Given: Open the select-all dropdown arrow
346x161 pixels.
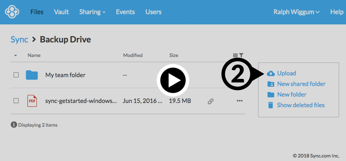Looking at the screenshot, I should 16,56.
